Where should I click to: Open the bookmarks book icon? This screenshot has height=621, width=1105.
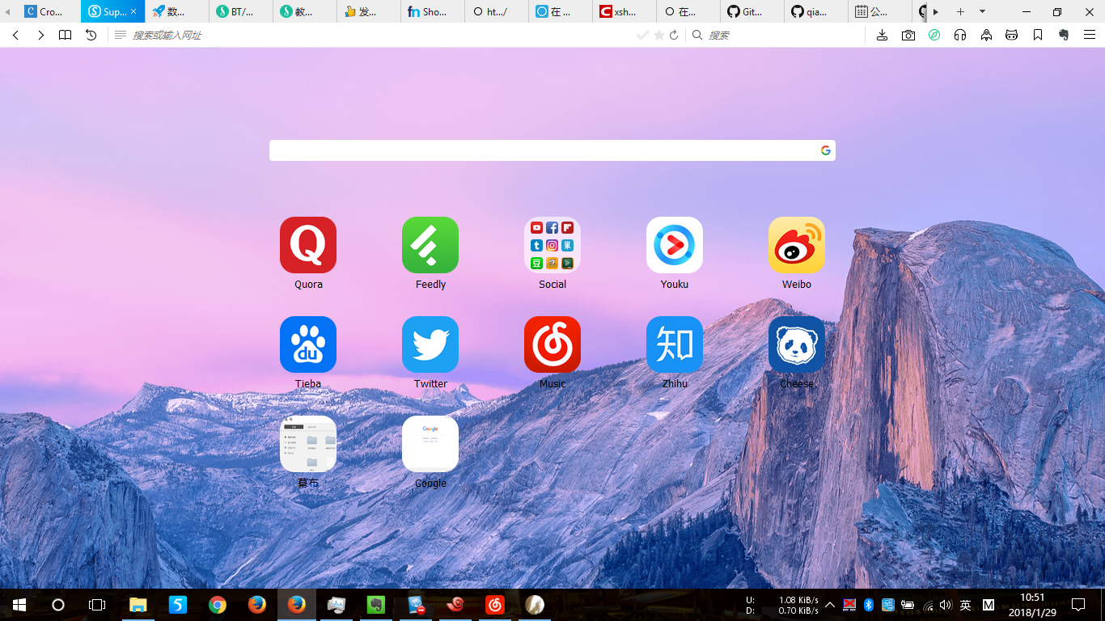(x=66, y=36)
